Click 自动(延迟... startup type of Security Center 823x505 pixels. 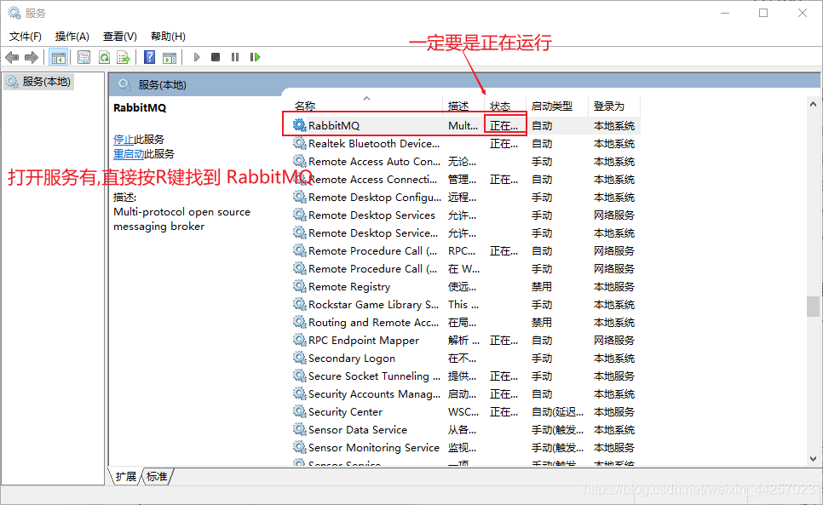coord(557,411)
